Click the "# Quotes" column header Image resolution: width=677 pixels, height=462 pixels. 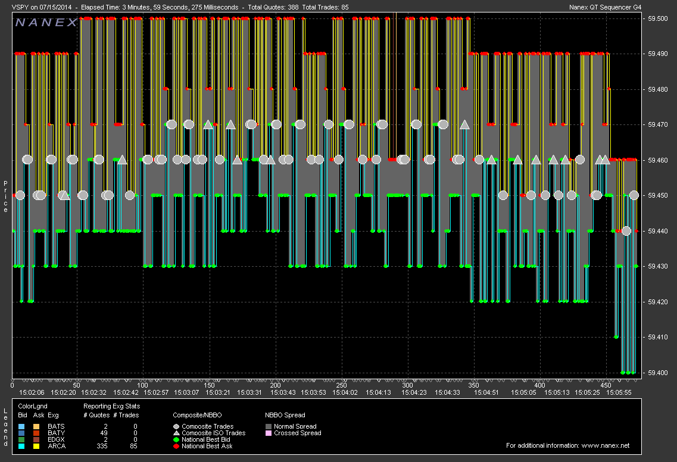click(96, 416)
